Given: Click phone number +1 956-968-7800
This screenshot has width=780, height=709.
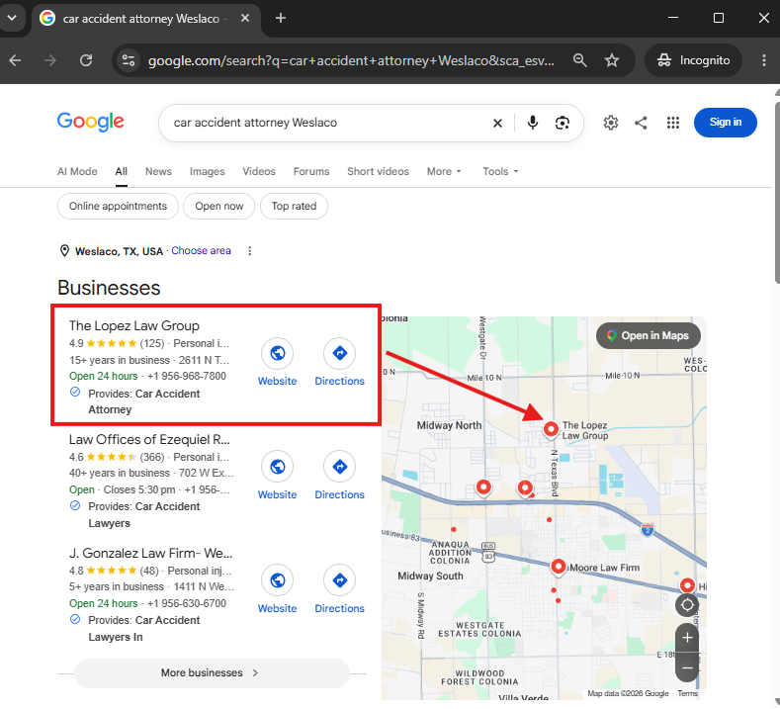Looking at the screenshot, I should 187,376.
